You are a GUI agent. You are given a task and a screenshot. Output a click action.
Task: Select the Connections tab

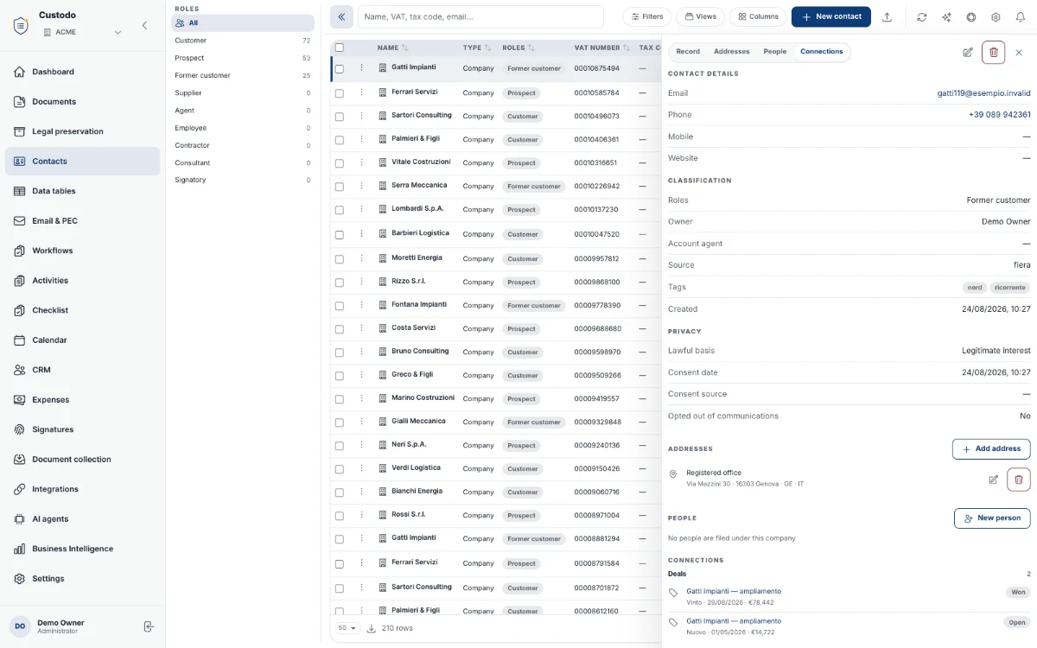(x=822, y=52)
